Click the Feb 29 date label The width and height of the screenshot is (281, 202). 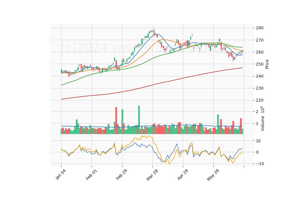[121, 174]
